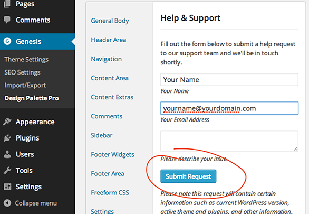Open the Header Area tab
This screenshot has width=309, height=214.
(x=109, y=40)
